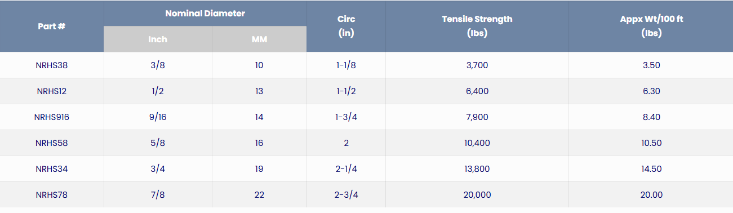This screenshot has height=213, width=733.
Task: Select the Nominal Diameter header
Action: tap(205, 13)
